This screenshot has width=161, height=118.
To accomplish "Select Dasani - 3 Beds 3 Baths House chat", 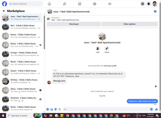I will [22, 72].
